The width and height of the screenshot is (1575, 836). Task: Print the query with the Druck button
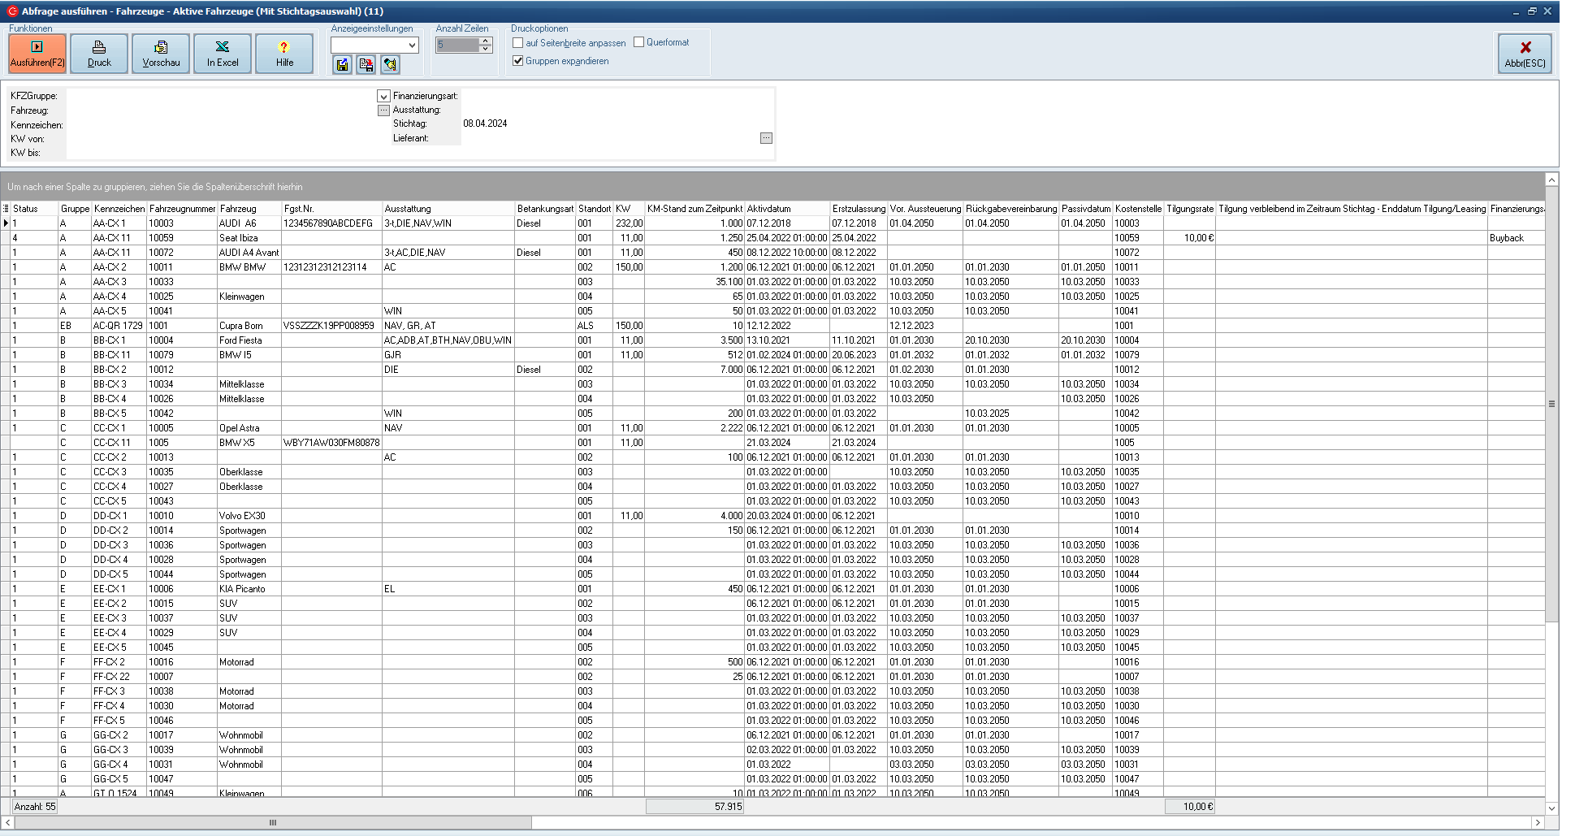99,54
